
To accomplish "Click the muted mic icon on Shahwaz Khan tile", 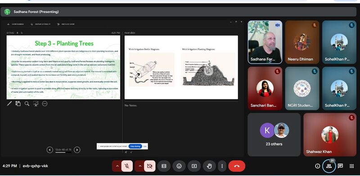I will click(351, 118).
